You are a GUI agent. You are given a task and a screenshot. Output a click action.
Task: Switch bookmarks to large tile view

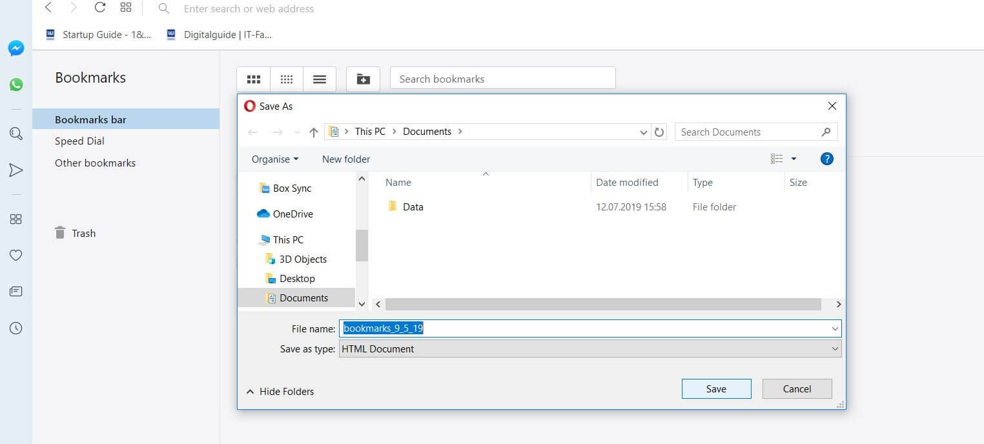click(x=254, y=79)
